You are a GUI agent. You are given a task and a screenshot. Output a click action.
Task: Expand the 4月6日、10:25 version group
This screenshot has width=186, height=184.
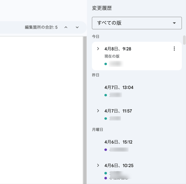pyautogui.click(x=98, y=165)
